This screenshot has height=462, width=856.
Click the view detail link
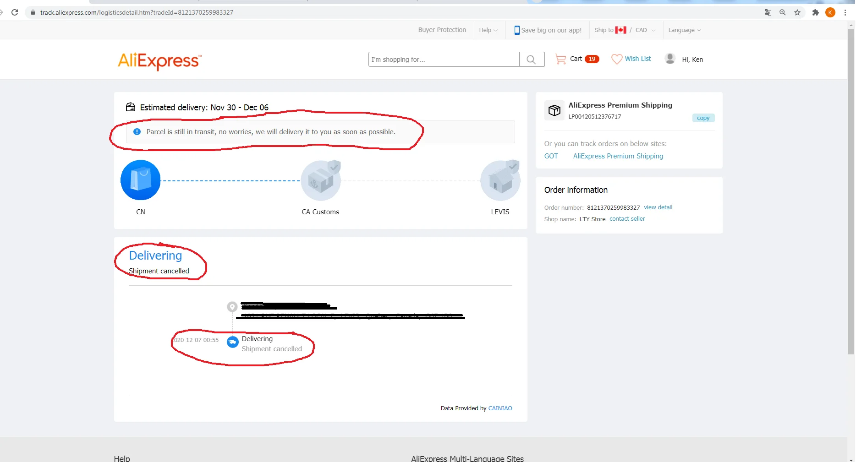(658, 207)
